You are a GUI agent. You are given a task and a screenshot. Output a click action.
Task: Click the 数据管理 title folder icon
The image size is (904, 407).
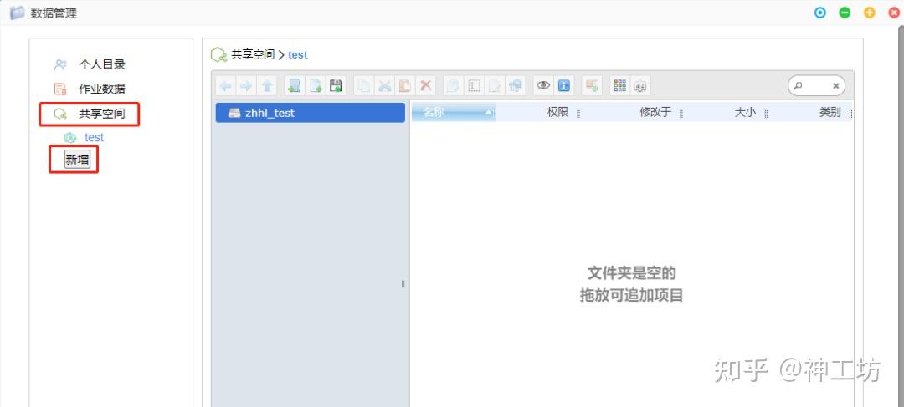pyautogui.click(x=18, y=13)
